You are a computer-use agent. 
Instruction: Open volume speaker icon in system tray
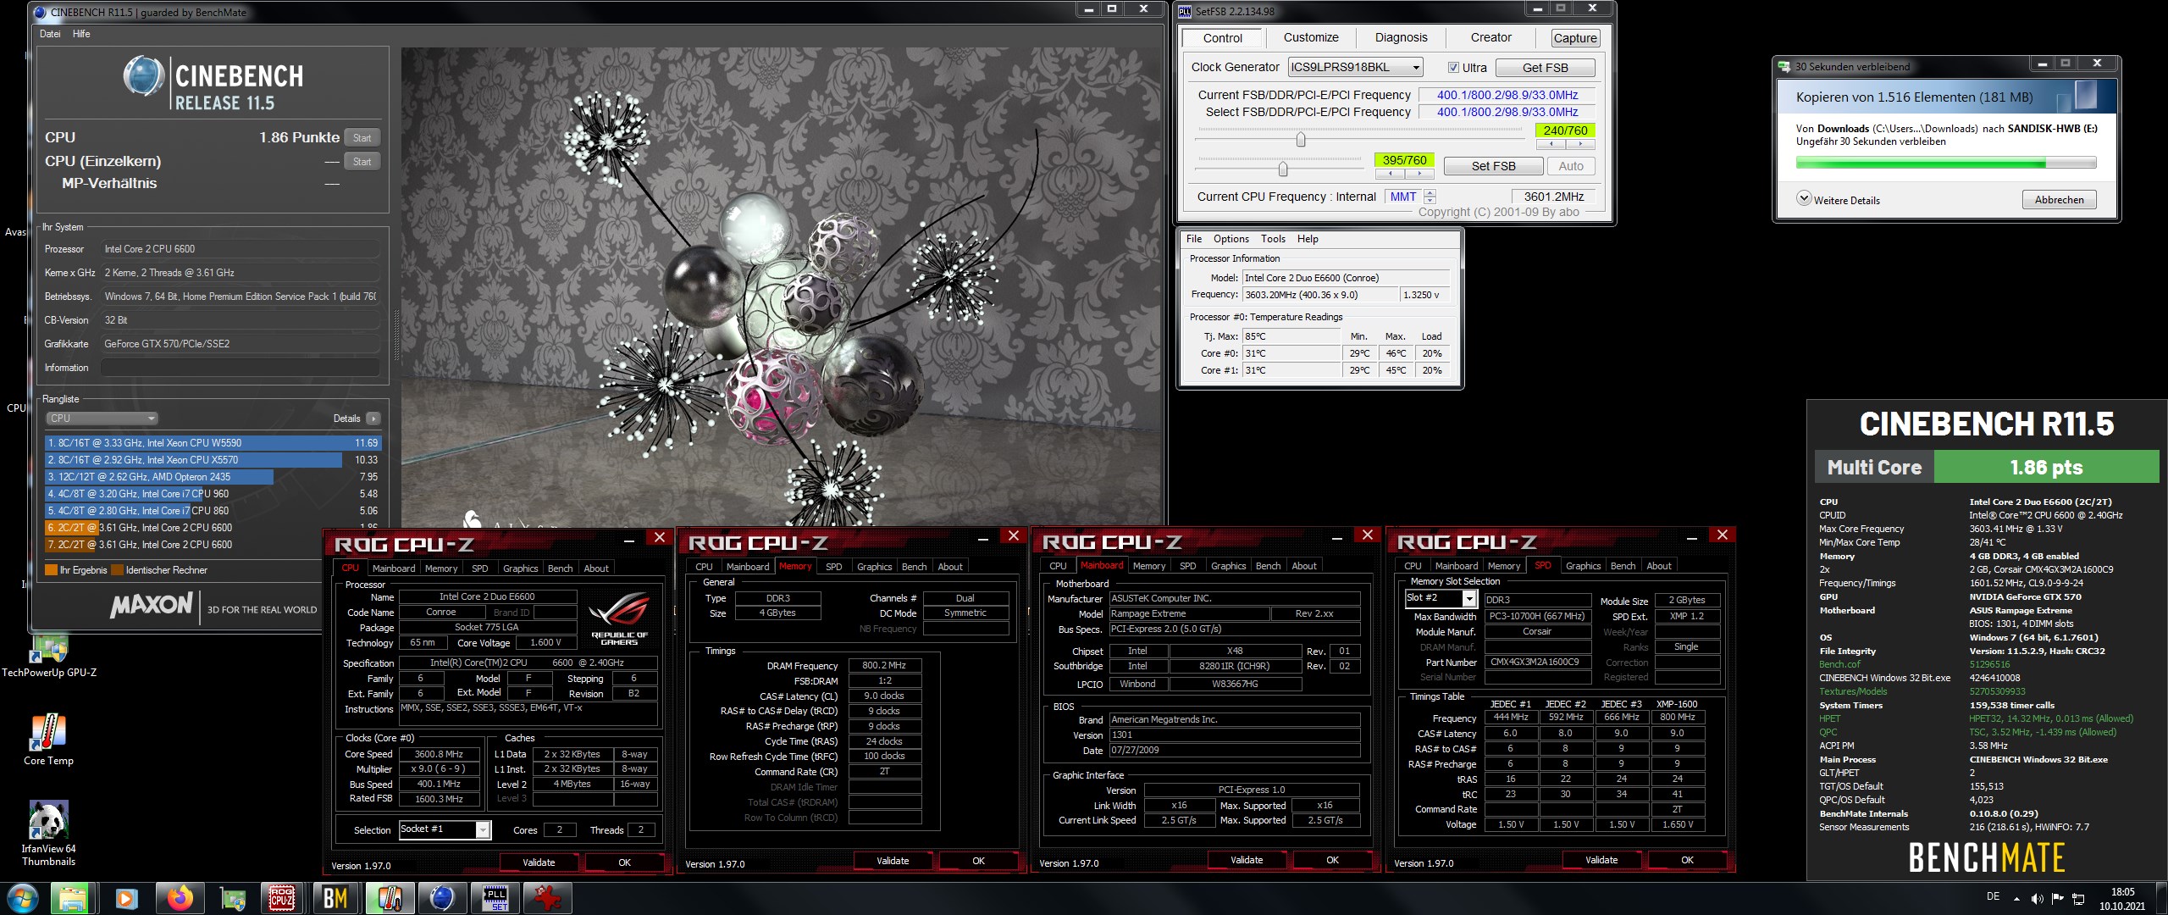point(2037,898)
